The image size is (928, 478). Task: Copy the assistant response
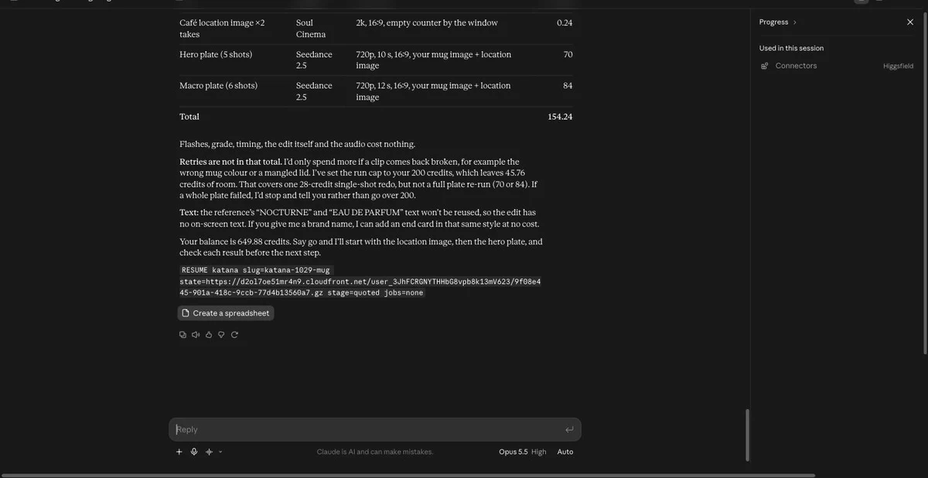(x=183, y=335)
